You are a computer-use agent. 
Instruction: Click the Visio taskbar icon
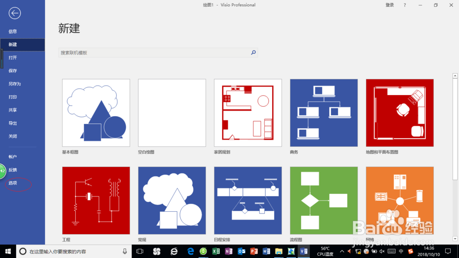tap(304, 251)
